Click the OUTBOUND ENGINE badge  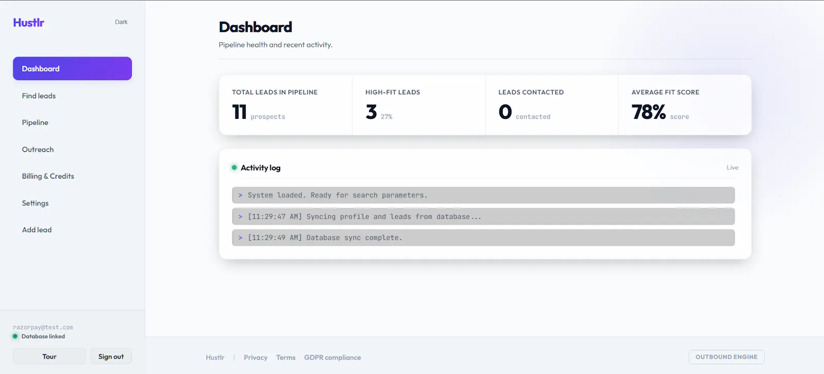pyautogui.click(x=726, y=357)
